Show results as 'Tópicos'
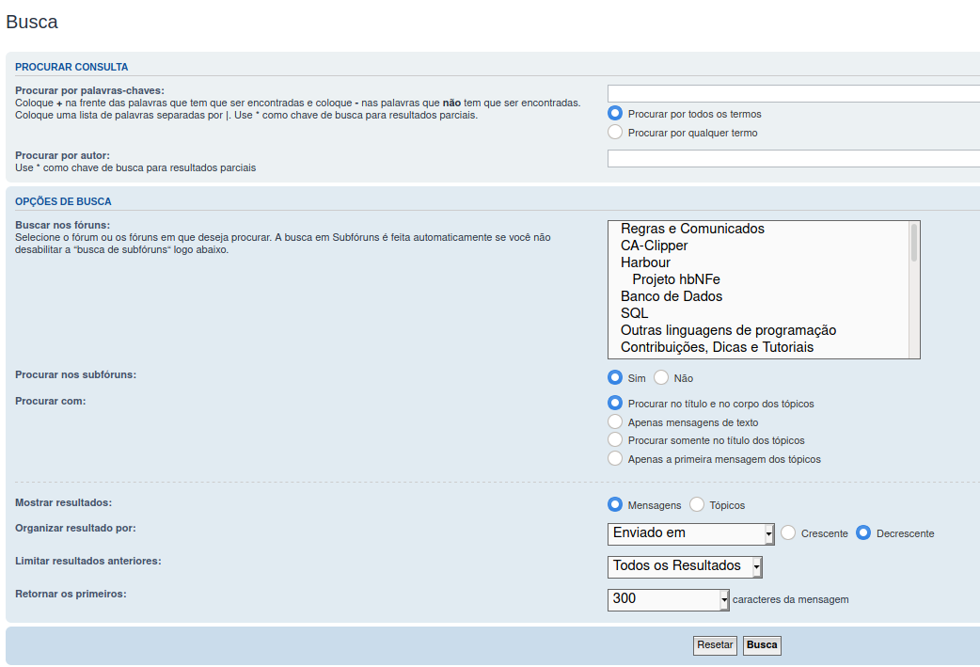The image size is (980, 667). (697, 505)
